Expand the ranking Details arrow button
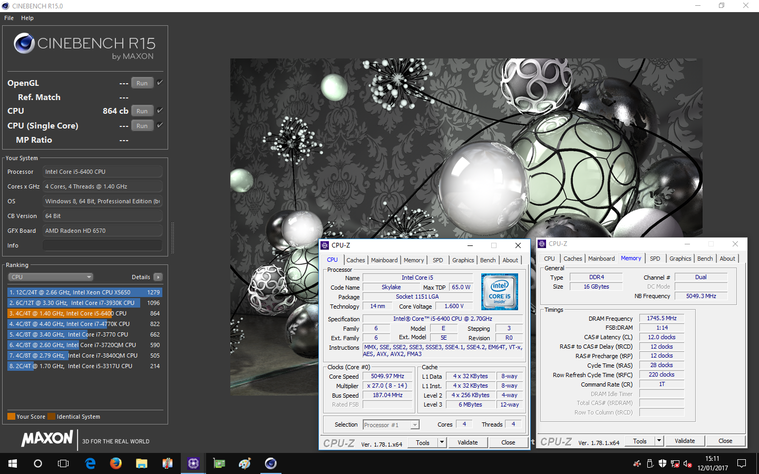The image size is (759, 474). click(x=158, y=277)
